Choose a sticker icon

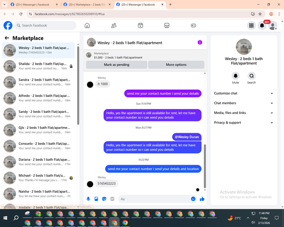click(x=104, y=199)
